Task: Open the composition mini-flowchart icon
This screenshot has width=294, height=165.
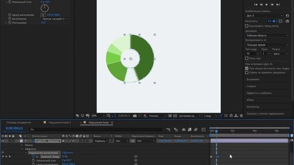Action: [168, 129]
